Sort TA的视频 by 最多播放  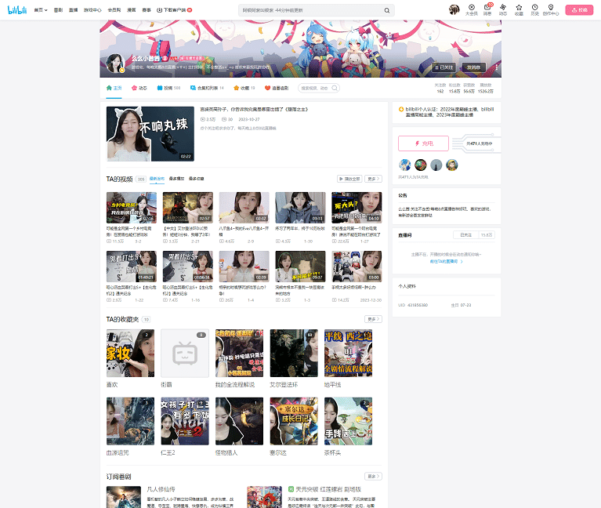177,179
